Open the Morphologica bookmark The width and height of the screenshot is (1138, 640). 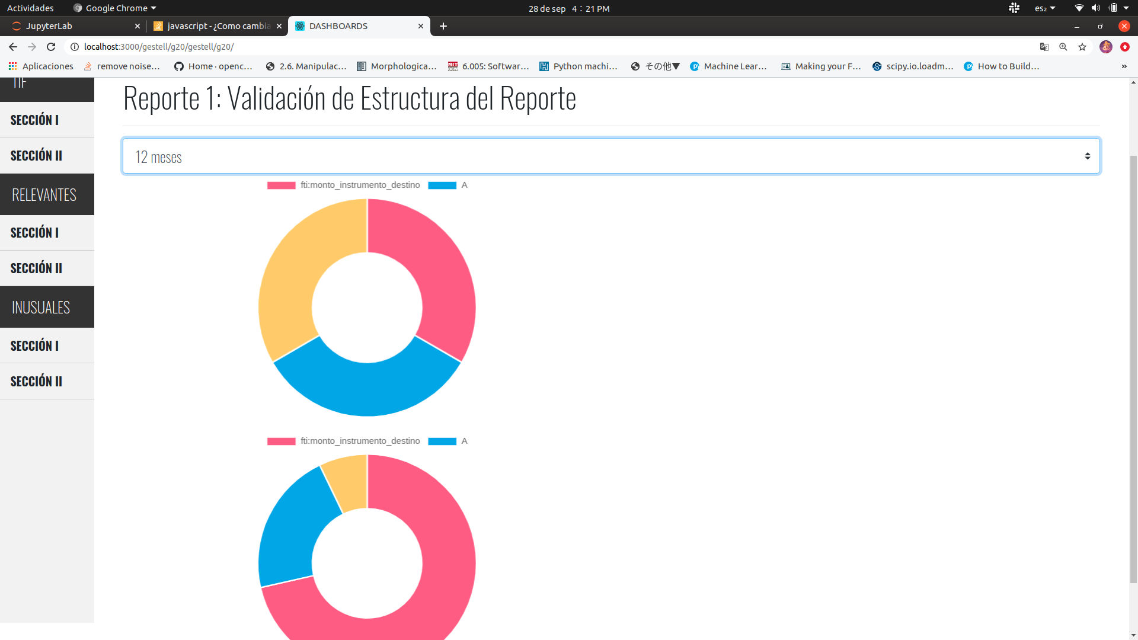pyautogui.click(x=397, y=66)
